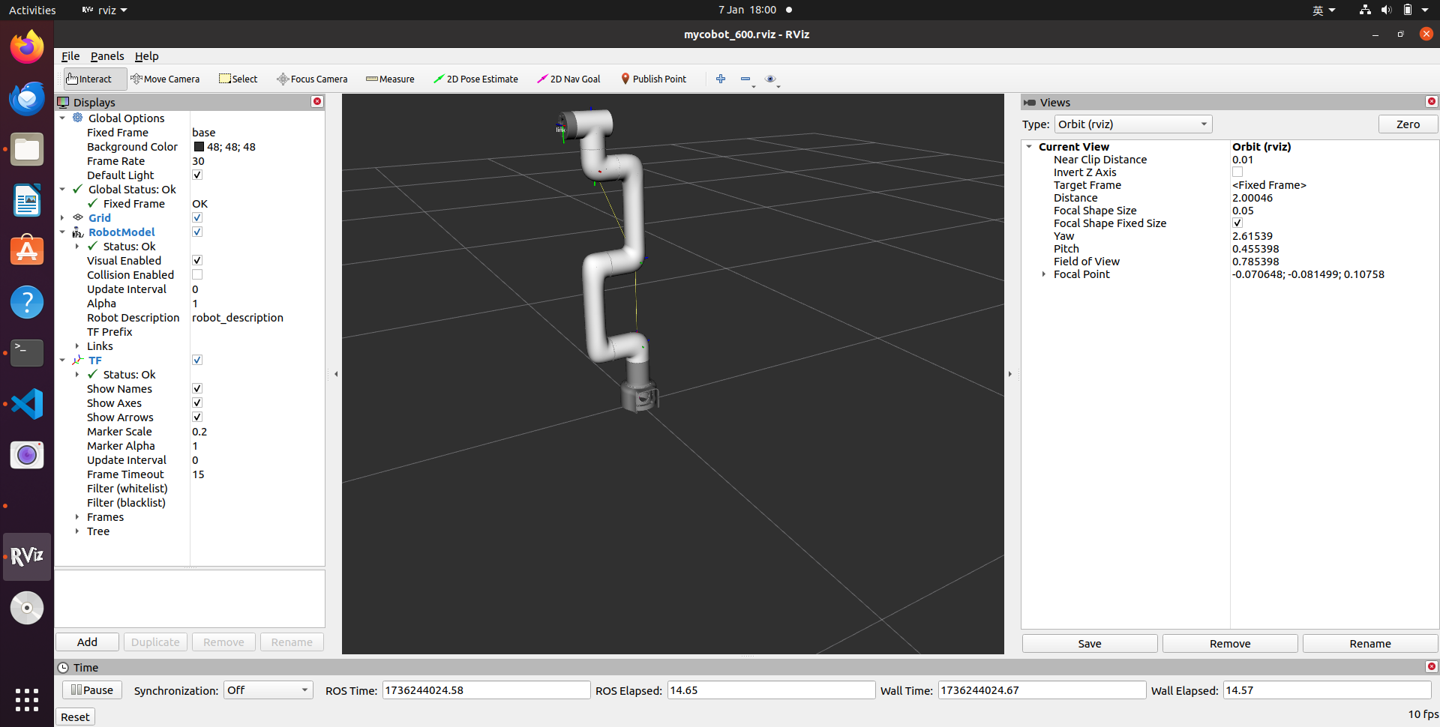Image resolution: width=1440 pixels, height=727 pixels.
Task: Open Visual Studio Code from the dock
Action: tap(27, 404)
